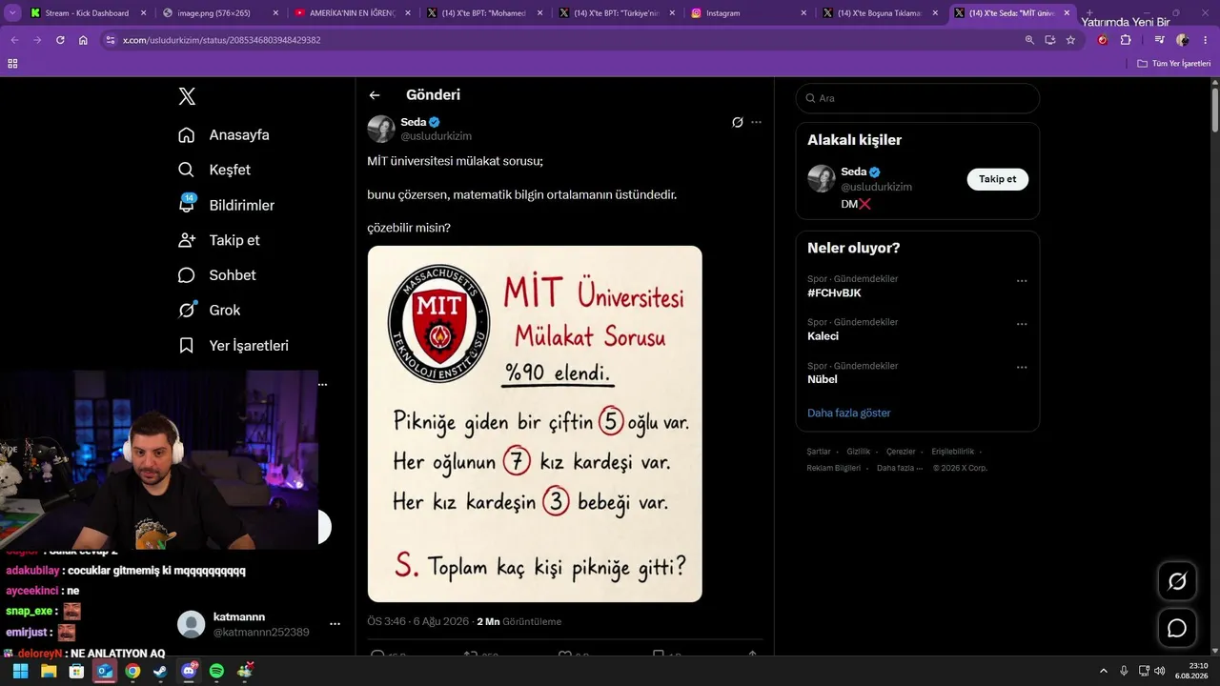Open Takip et in the sidebar
The height and width of the screenshot is (686, 1220).
coord(218,240)
